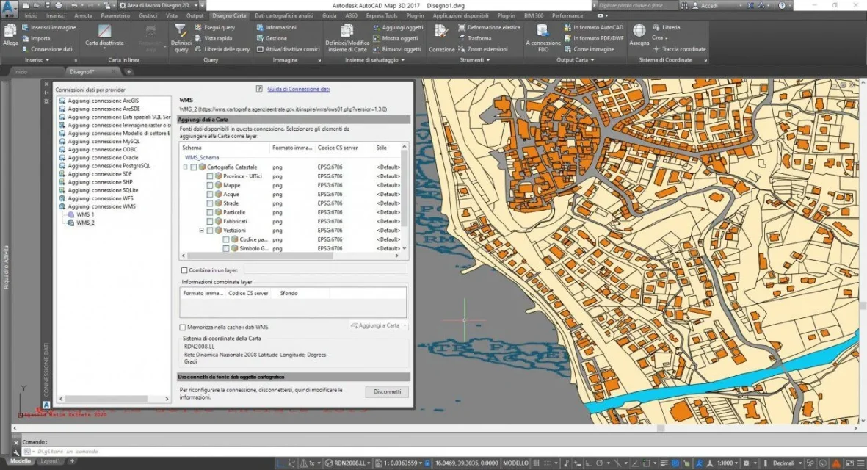Open coordinate system Libreria
Viewport: 867px width, 470px height.
pyautogui.click(x=667, y=27)
